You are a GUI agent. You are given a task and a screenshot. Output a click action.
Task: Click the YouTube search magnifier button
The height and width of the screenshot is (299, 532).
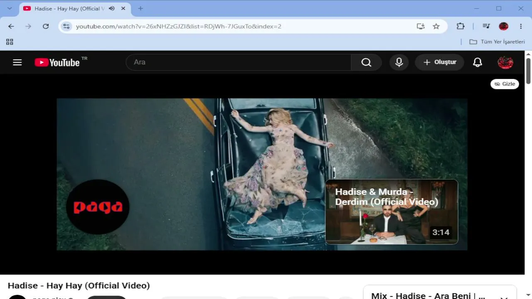pos(366,62)
